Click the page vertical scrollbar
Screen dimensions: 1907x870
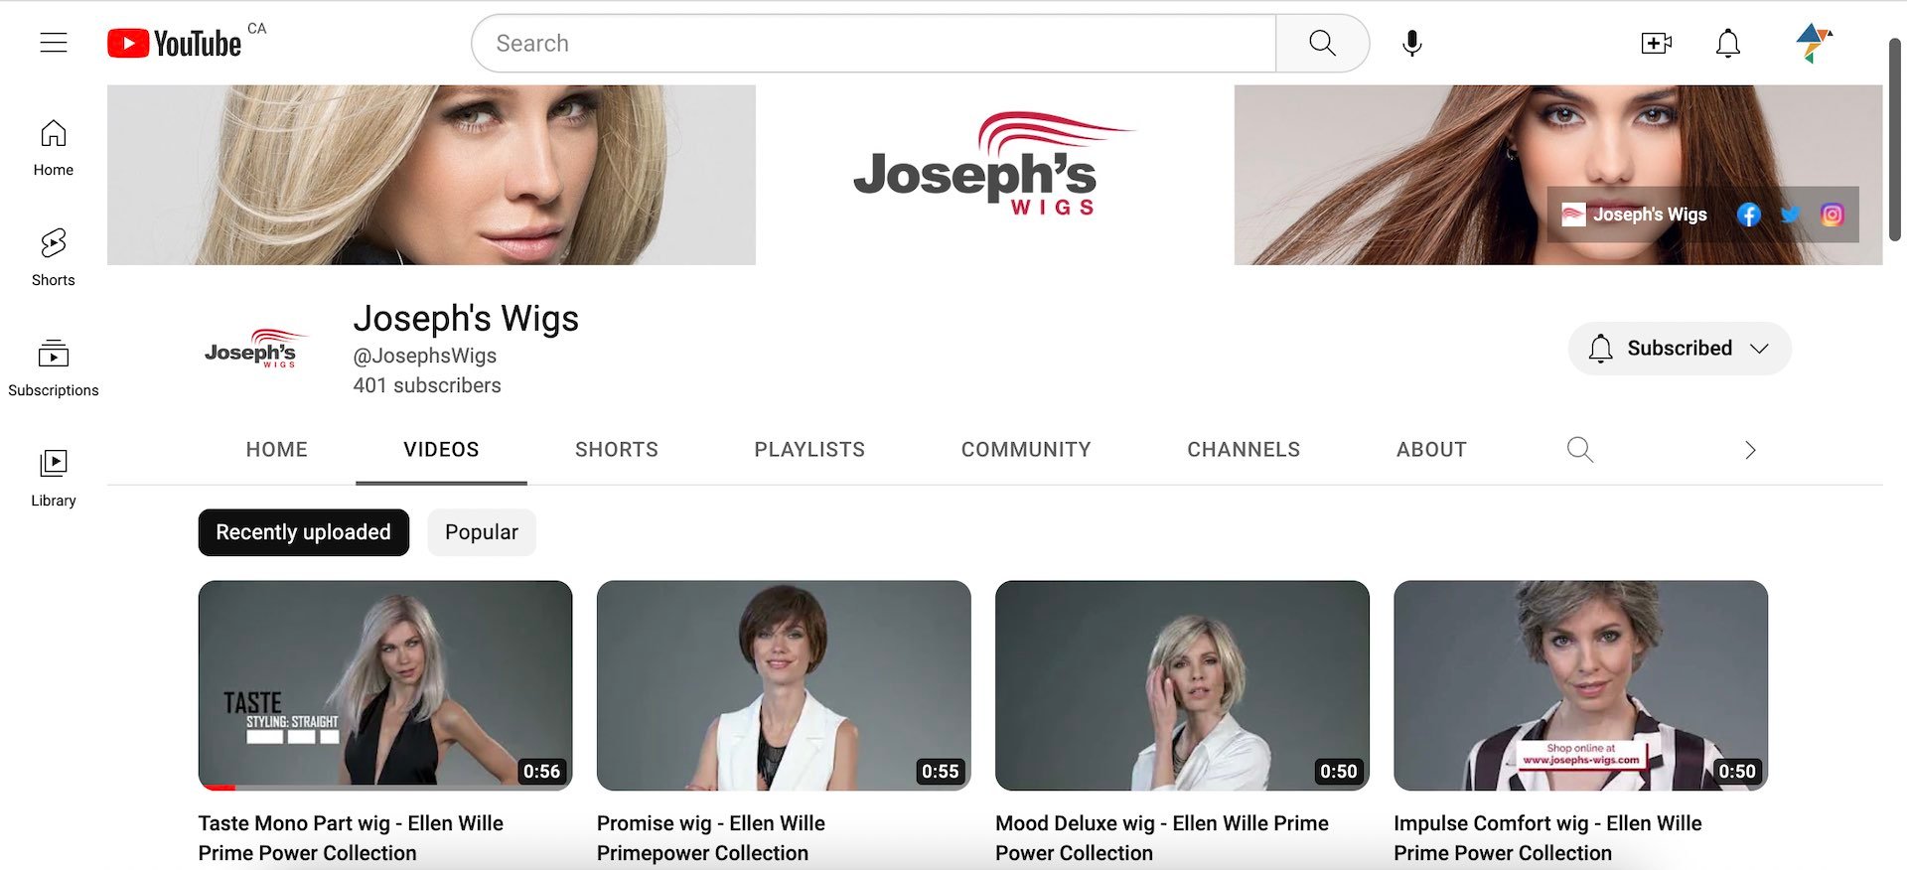coord(1895,139)
